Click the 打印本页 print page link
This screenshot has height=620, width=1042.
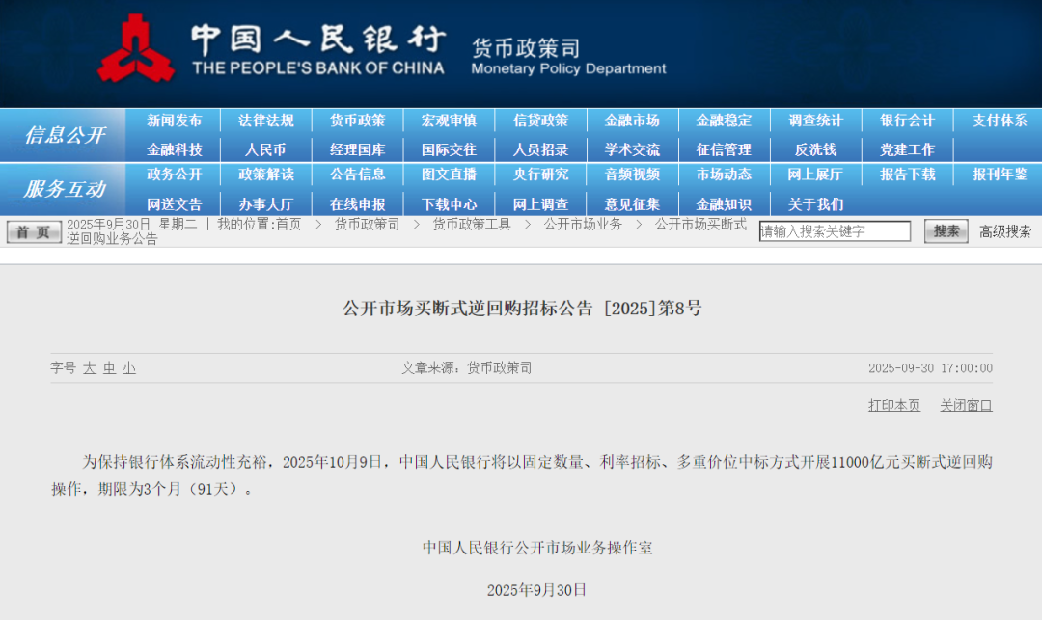(x=894, y=405)
